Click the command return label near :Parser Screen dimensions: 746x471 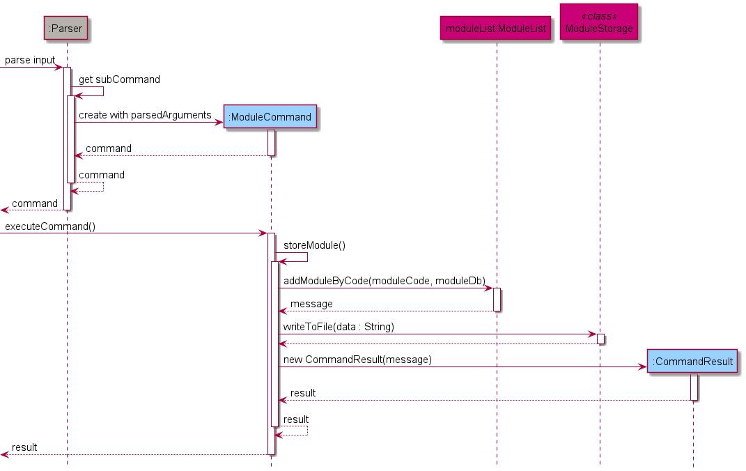click(x=102, y=175)
